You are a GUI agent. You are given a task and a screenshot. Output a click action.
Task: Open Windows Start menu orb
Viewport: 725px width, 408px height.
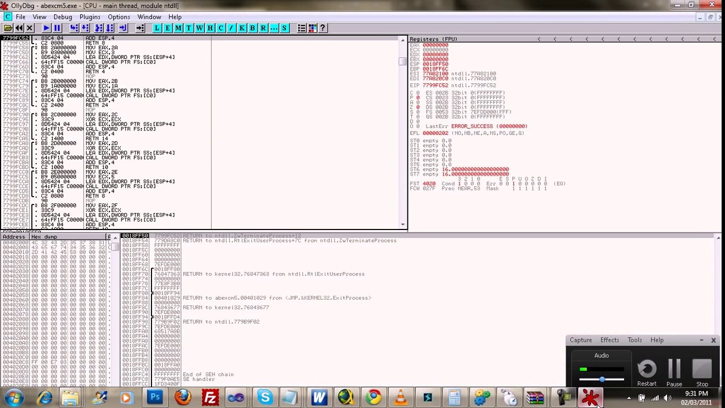[x=12, y=397]
